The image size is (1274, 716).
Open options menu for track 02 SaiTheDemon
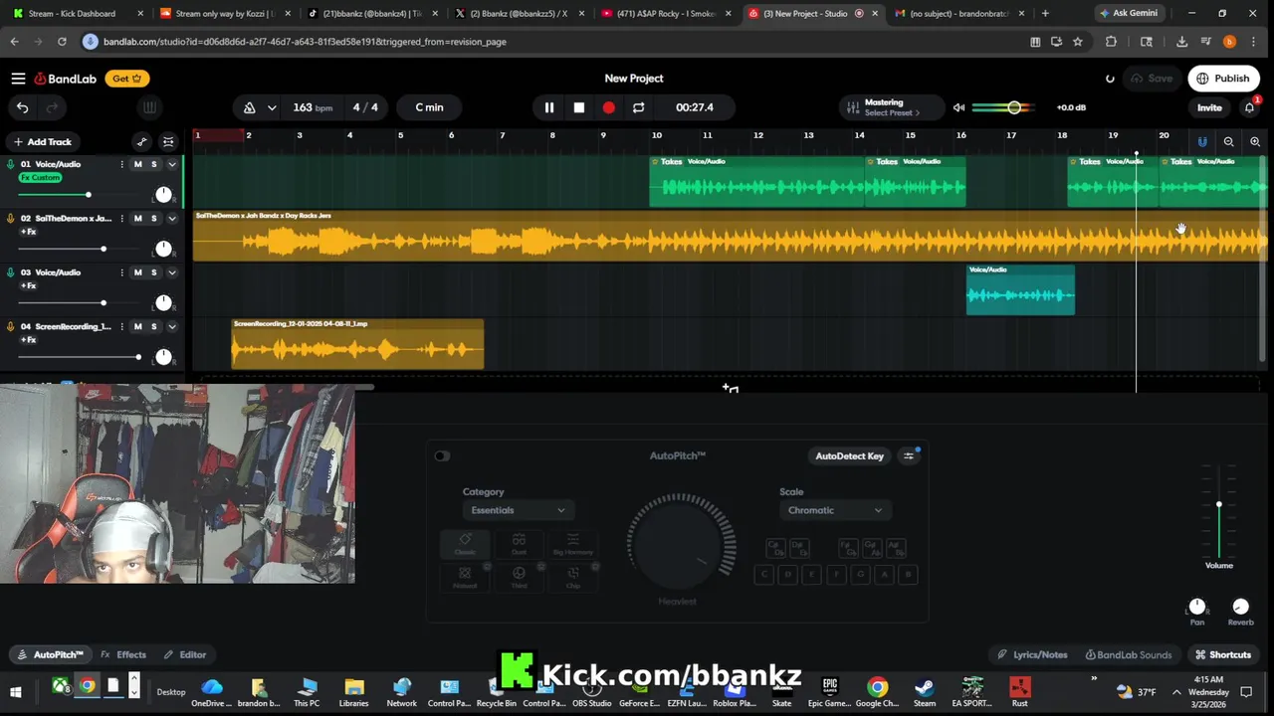tap(122, 218)
